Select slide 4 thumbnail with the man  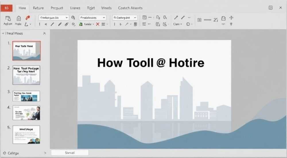26,113
